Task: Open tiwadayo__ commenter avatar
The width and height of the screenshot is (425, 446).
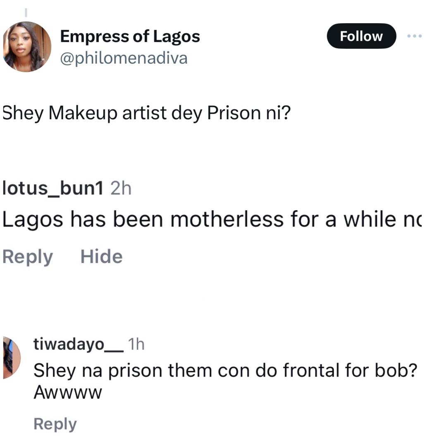Action: (12, 357)
